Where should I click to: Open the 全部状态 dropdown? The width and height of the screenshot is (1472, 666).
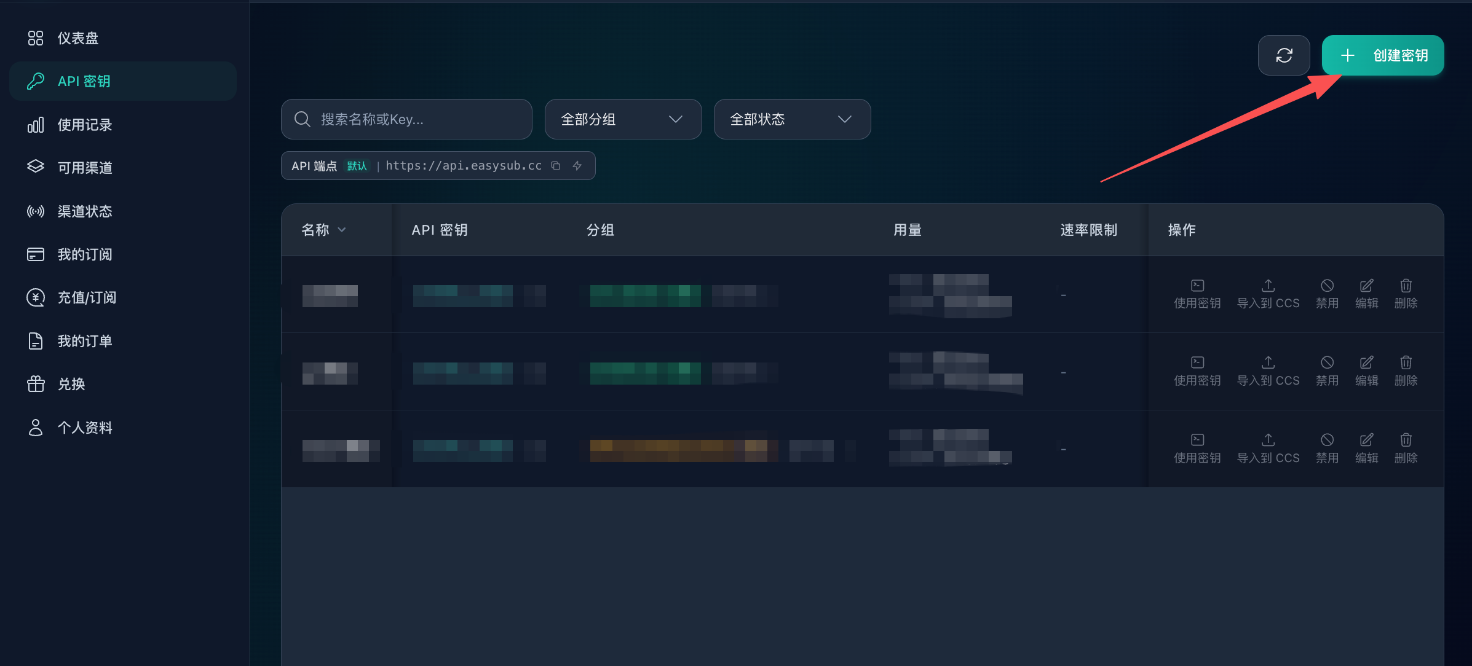(x=792, y=119)
